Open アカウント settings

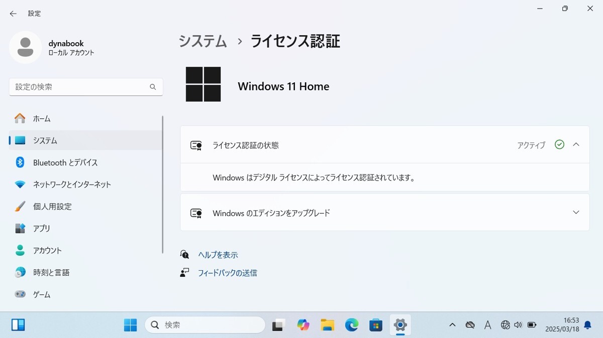(85, 250)
